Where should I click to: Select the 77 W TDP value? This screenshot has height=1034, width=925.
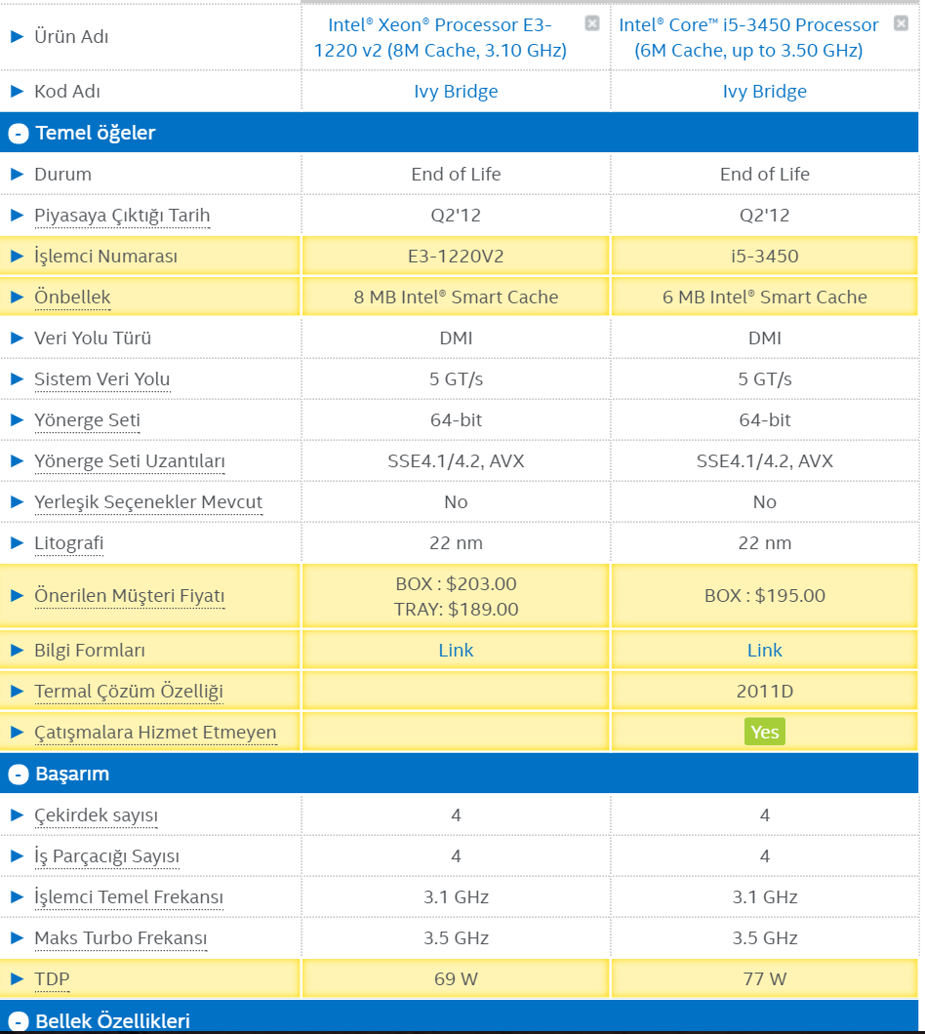(x=765, y=978)
